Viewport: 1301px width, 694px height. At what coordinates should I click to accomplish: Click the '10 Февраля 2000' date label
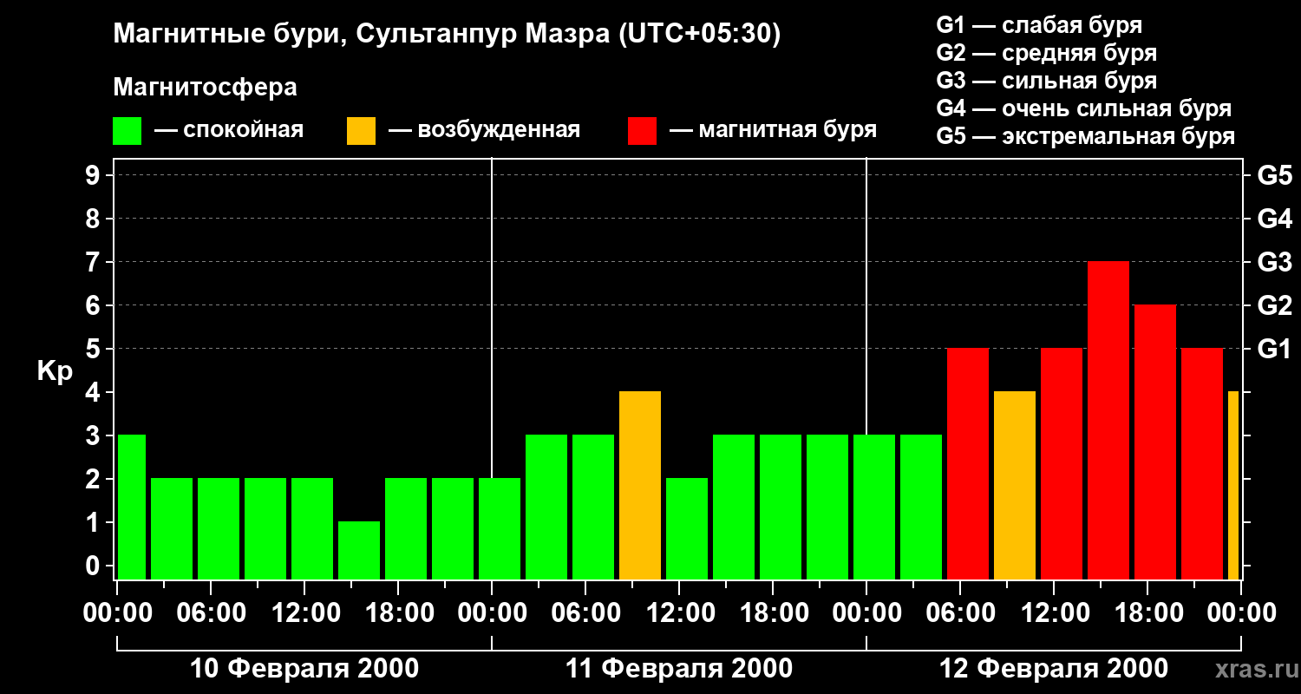click(304, 669)
